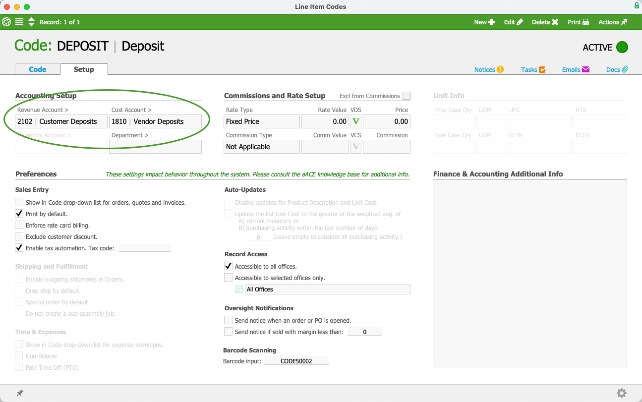The height and width of the screenshot is (402, 642).
Task: Uncheck Print by default
Action: coord(19,214)
